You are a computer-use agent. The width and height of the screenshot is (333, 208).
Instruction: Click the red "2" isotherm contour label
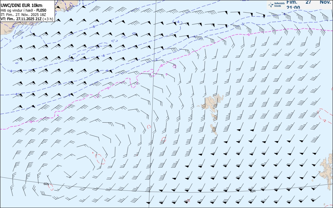324,121
